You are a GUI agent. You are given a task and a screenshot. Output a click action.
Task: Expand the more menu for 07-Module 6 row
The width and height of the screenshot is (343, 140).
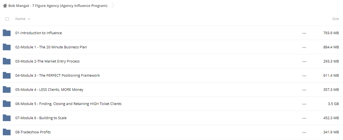click(304, 118)
